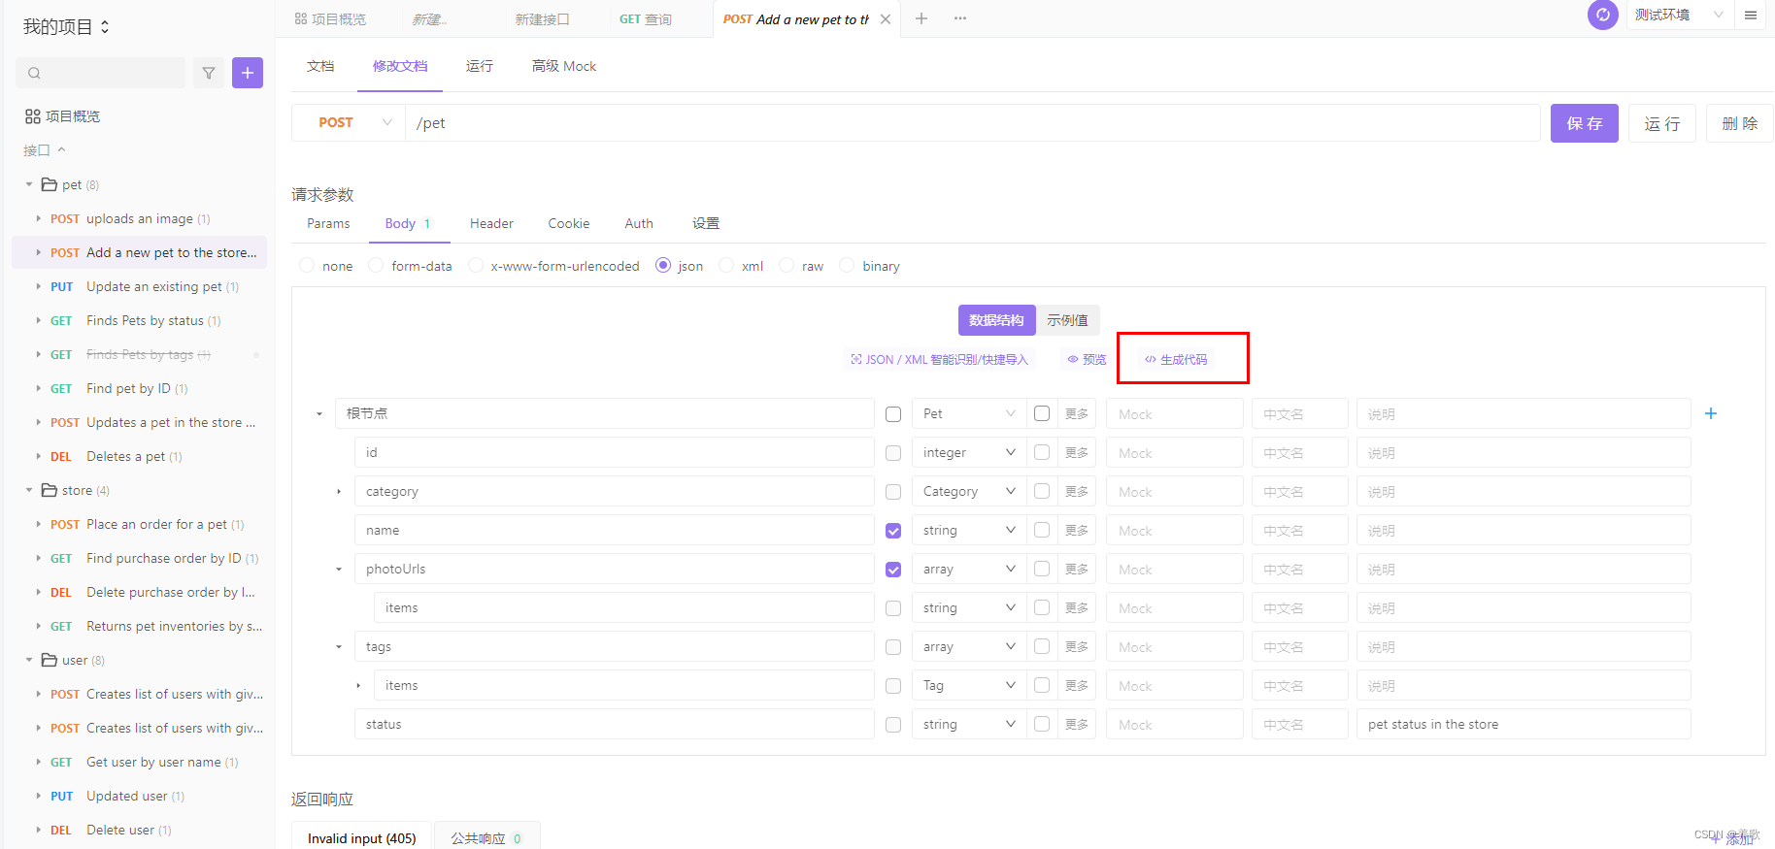Select the Invalid input (405) response tab
Image resolution: width=1775 pixels, height=849 pixels.
pyautogui.click(x=362, y=838)
